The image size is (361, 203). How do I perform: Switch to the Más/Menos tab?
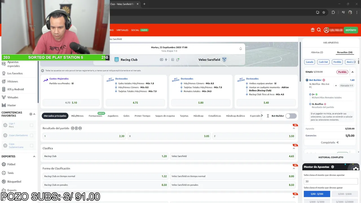(77, 116)
